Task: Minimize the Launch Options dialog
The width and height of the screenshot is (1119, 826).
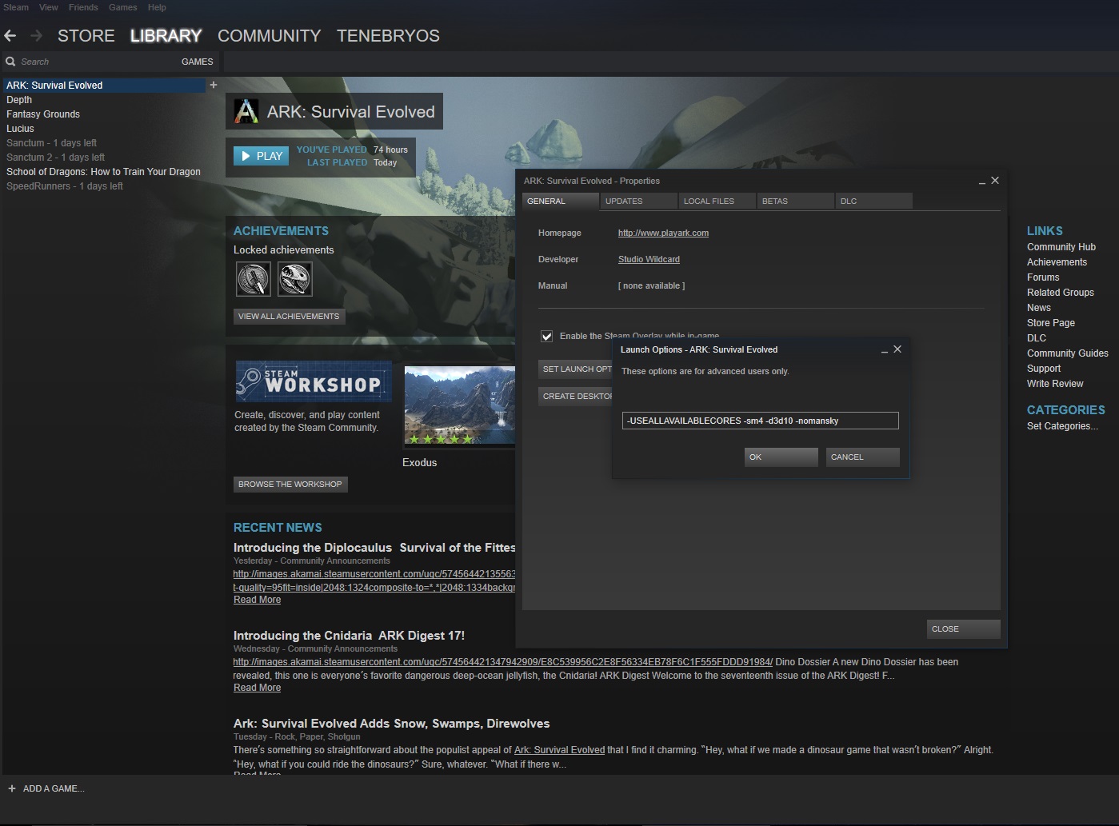Action: [x=884, y=350]
